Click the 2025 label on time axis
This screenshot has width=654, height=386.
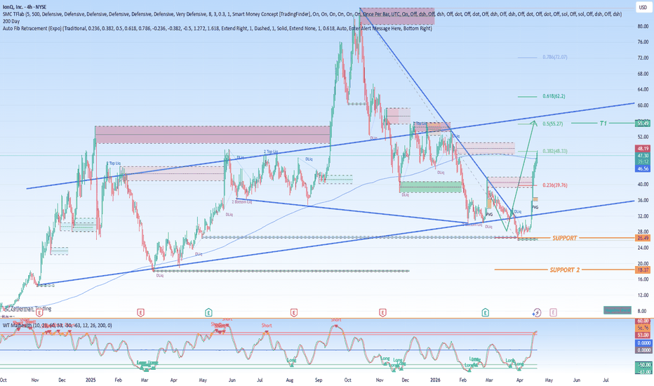point(91,380)
